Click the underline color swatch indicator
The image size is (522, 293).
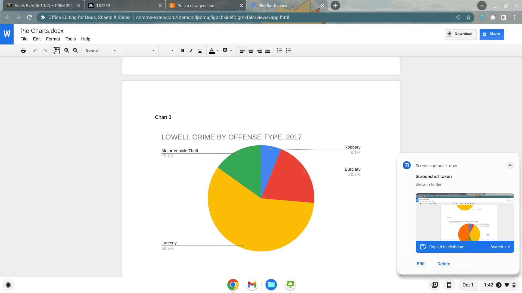212,53
